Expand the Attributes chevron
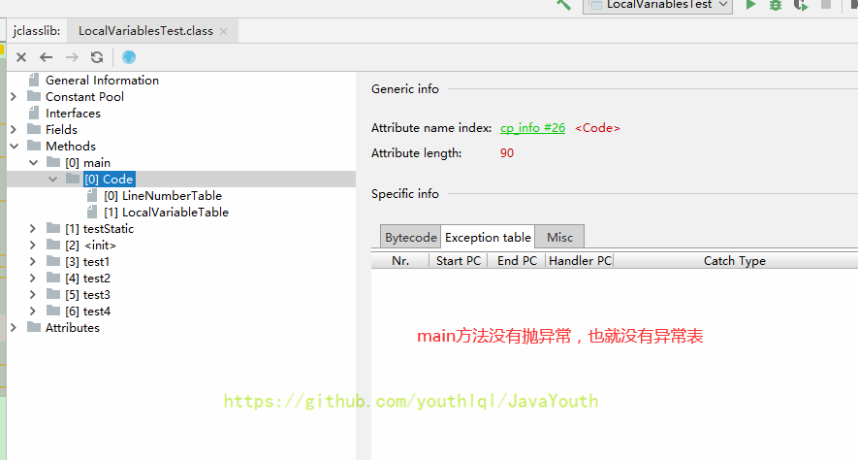 (14, 327)
